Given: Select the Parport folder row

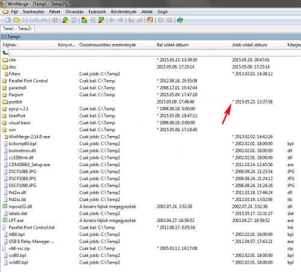Looking at the screenshot, I should 150,94.
